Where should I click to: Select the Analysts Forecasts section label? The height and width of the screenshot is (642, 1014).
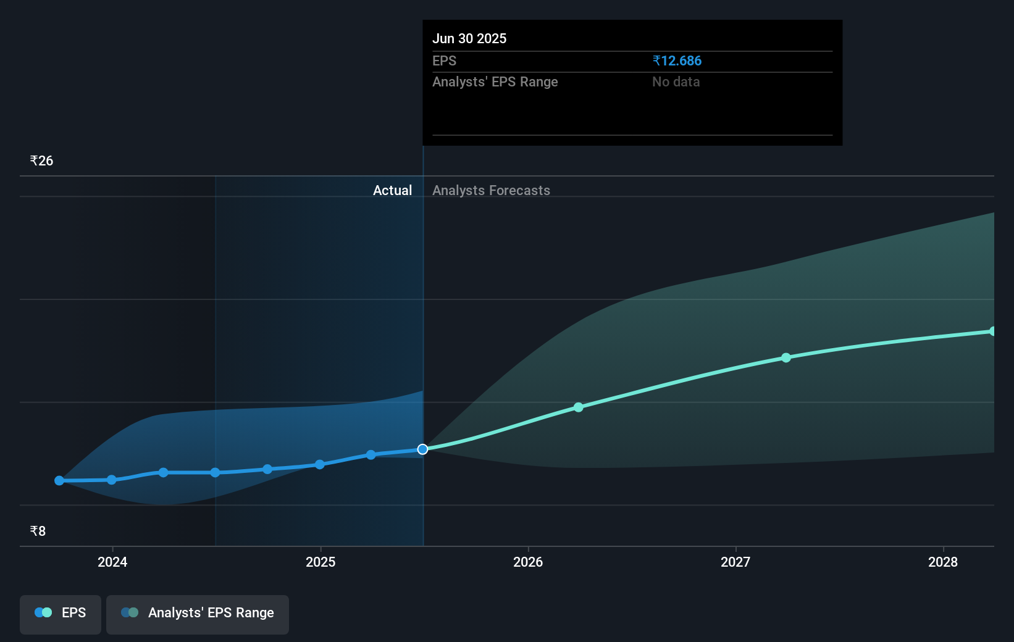(x=491, y=190)
